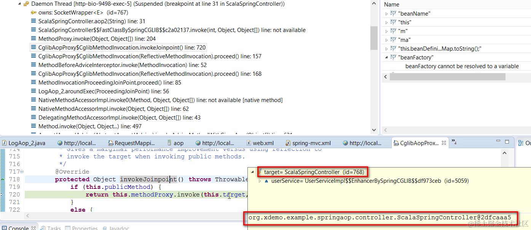Click publicMethod in the if statement
The height and width of the screenshot is (230, 531).
click(x=128, y=187)
